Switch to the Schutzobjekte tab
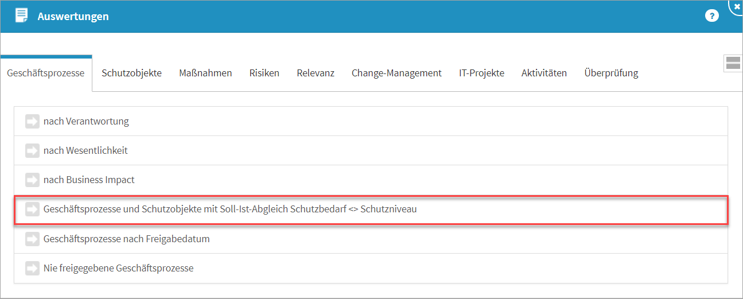Screen dimensions: 743x299 (131, 73)
